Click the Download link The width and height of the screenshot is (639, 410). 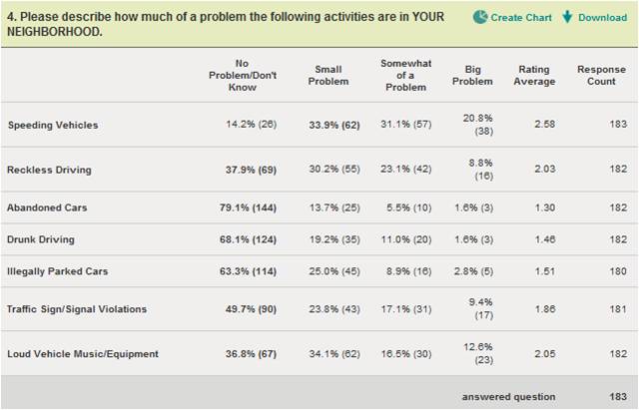(x=603, y=18)
